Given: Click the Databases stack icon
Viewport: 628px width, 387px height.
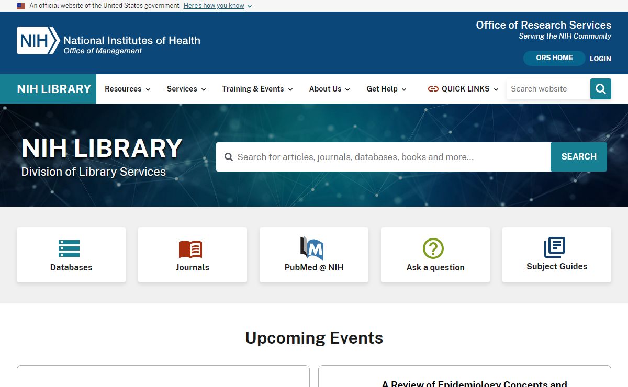Looking at the screenshot, I should pyautogui.click(x=69, y=248).
